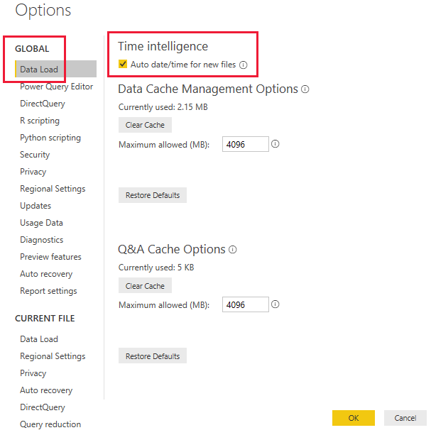431x435 pixels.
Task: Open Preview features page
Action: [x=50, y=257]
